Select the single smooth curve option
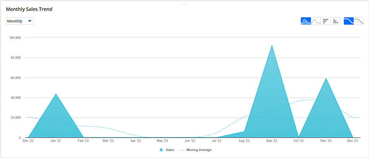 (349, 21)
